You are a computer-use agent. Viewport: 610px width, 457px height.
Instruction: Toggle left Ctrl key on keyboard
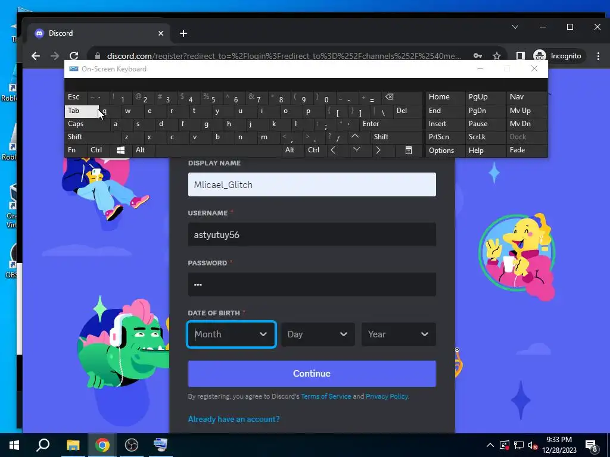pos(98,151)
